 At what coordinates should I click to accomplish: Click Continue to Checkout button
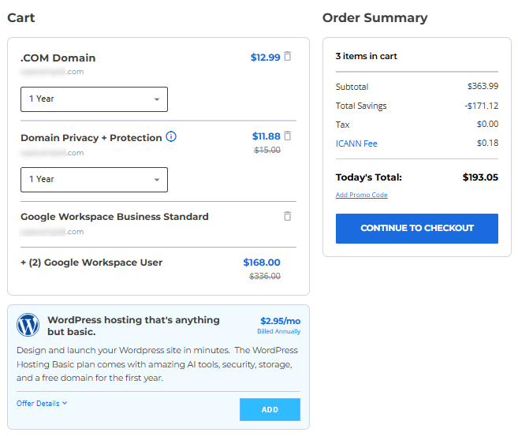pyautogui.click(x=417, y=229)
